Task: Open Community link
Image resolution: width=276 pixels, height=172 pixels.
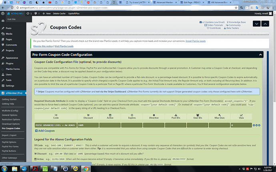Action: tap(233, 25)
